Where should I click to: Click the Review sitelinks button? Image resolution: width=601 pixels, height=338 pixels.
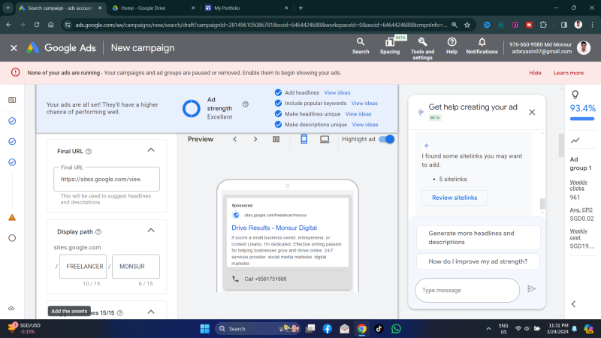[x=455, y=198]
